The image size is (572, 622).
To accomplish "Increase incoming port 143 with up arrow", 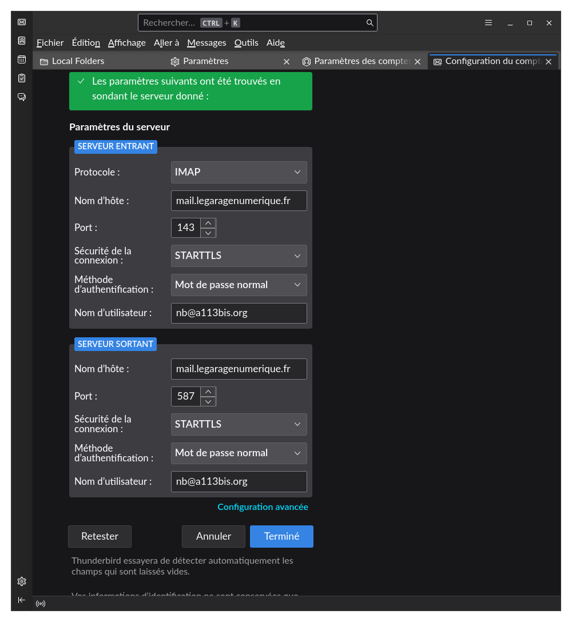I will [208, 222].
